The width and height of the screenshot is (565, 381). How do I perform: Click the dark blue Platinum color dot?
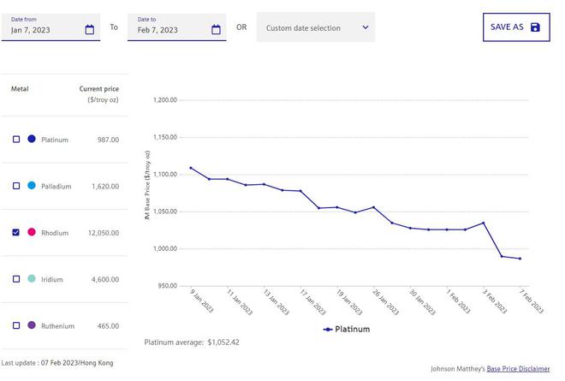tap(32, 139)
